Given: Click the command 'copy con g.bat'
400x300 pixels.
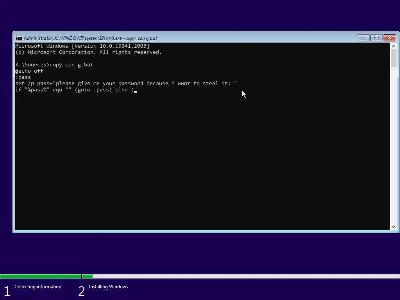Looking at the screenshot, I should tap(72, 65).
